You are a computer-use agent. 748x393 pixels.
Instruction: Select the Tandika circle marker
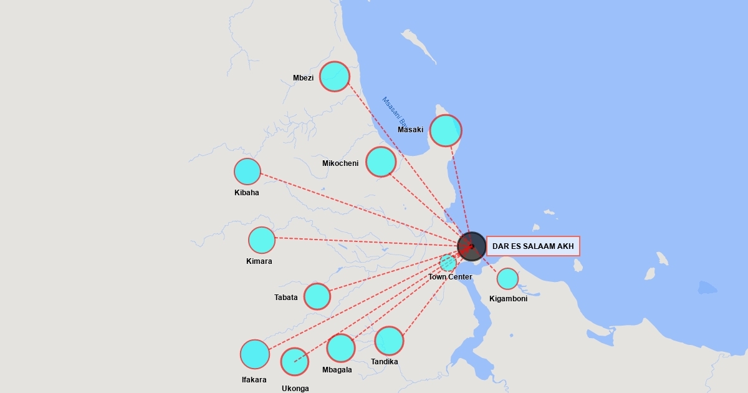[389, 341]
